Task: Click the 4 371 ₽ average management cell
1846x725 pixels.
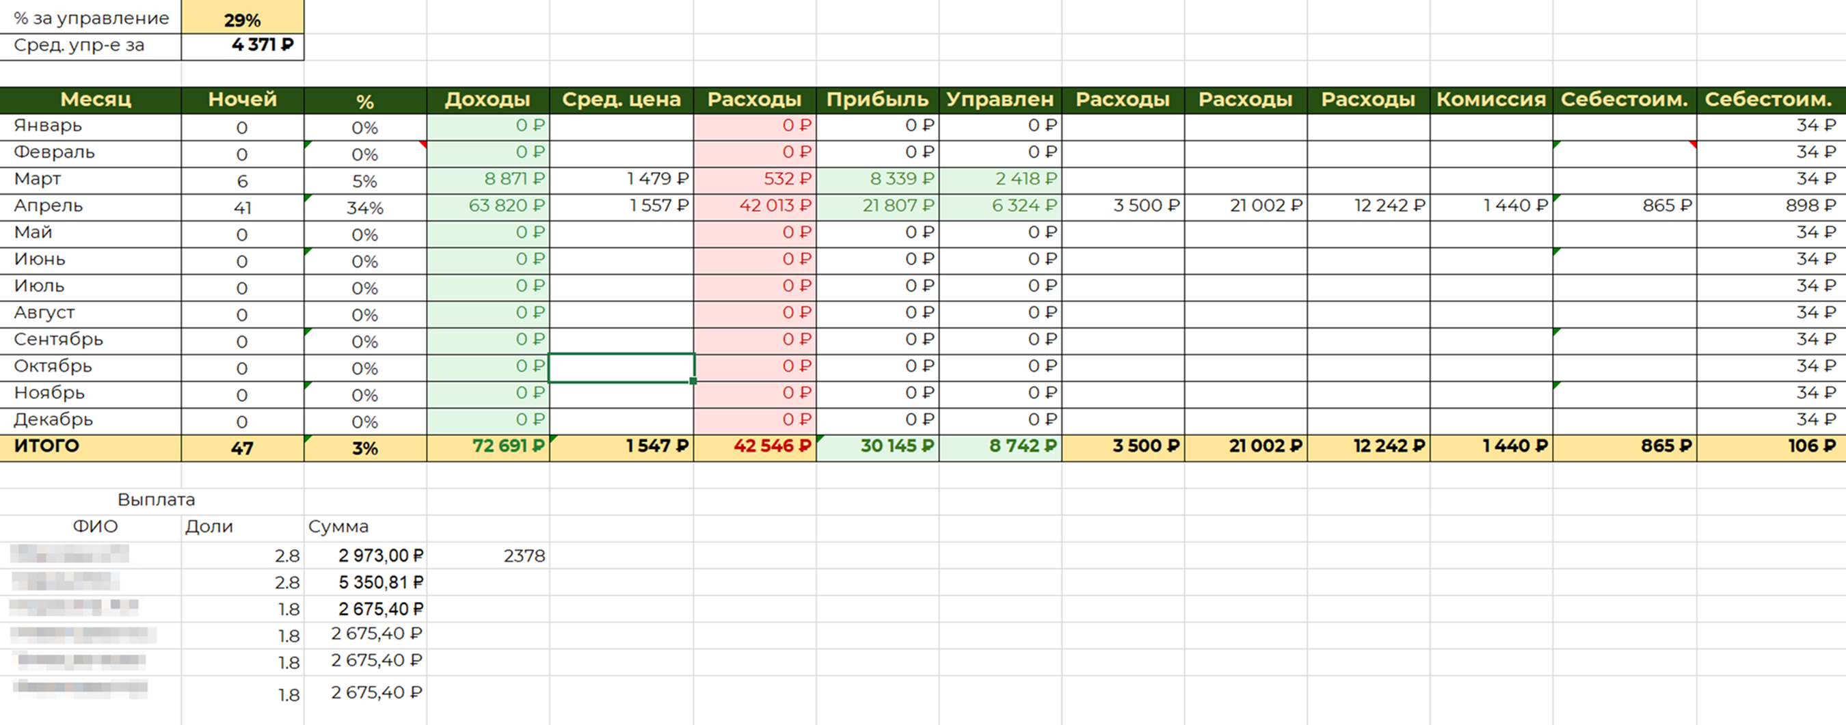Action: pyautogui.click(x=242, y=46)
